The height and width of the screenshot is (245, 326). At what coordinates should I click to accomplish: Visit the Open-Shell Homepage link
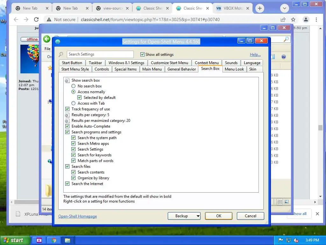(78, 216)
